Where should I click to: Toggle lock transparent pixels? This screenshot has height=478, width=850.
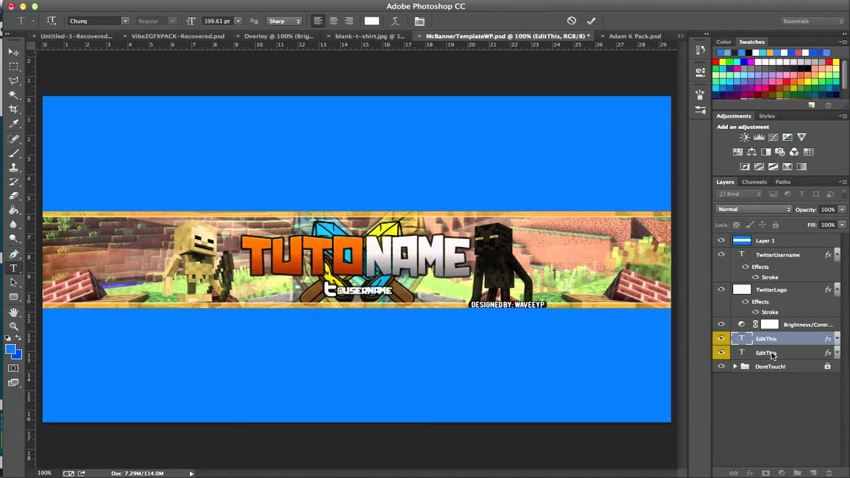coord(736,225)
